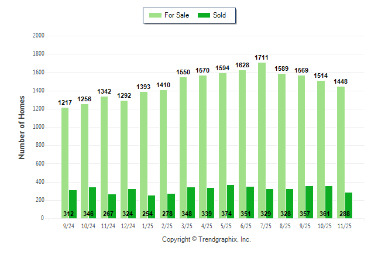Select the 11/24 Sold bar (267)

(x=112, y=206)
